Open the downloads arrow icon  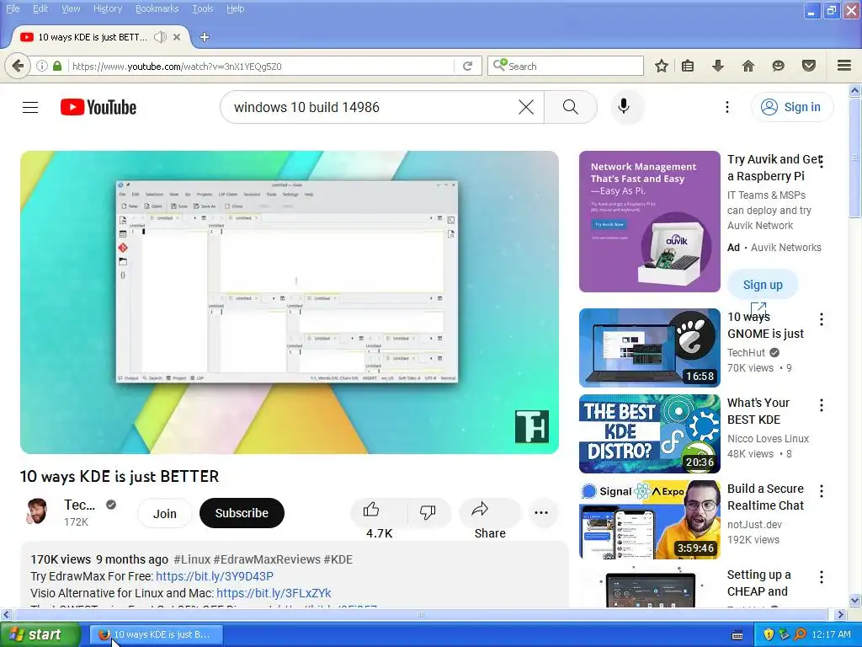[x=717, y=66]
